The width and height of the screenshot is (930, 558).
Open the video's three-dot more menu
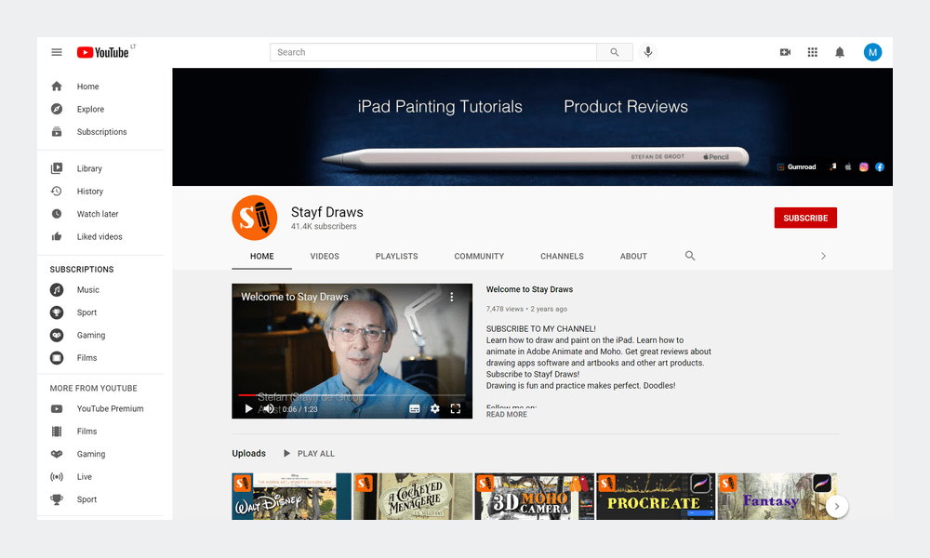pyautogui.click(x=451, y=297)
